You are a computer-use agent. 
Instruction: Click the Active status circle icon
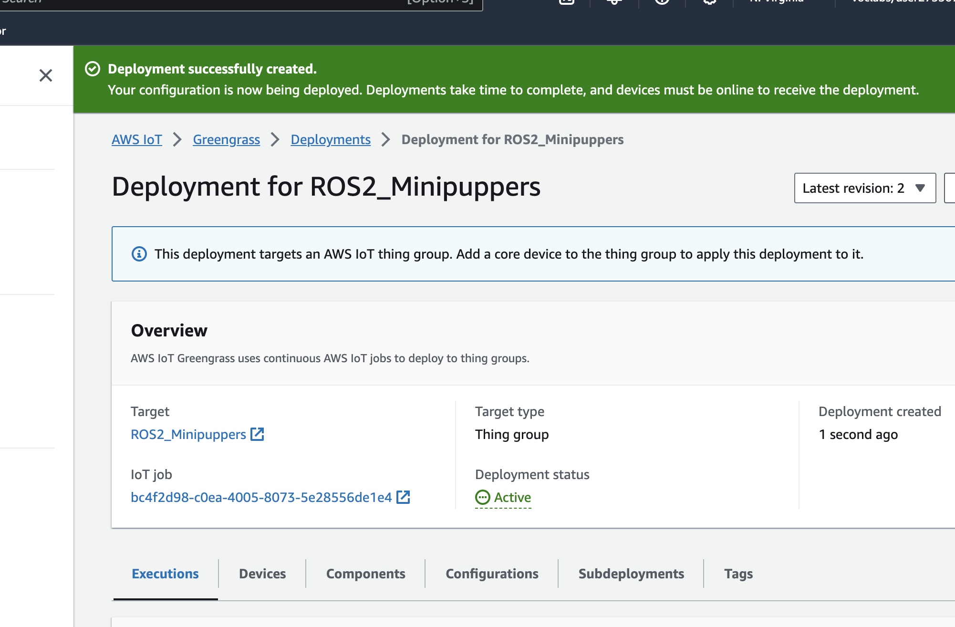point(483,497)
